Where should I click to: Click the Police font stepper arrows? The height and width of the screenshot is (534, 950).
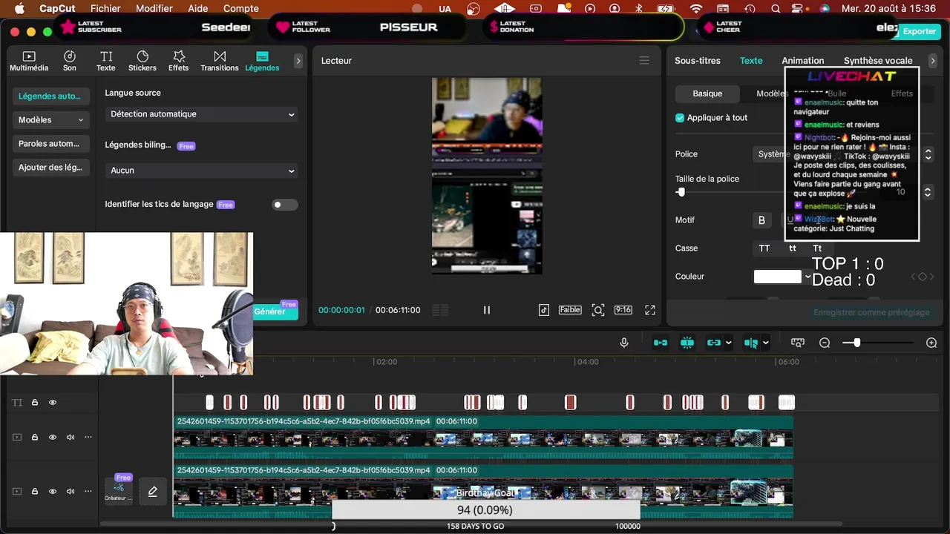click(928, 154)
